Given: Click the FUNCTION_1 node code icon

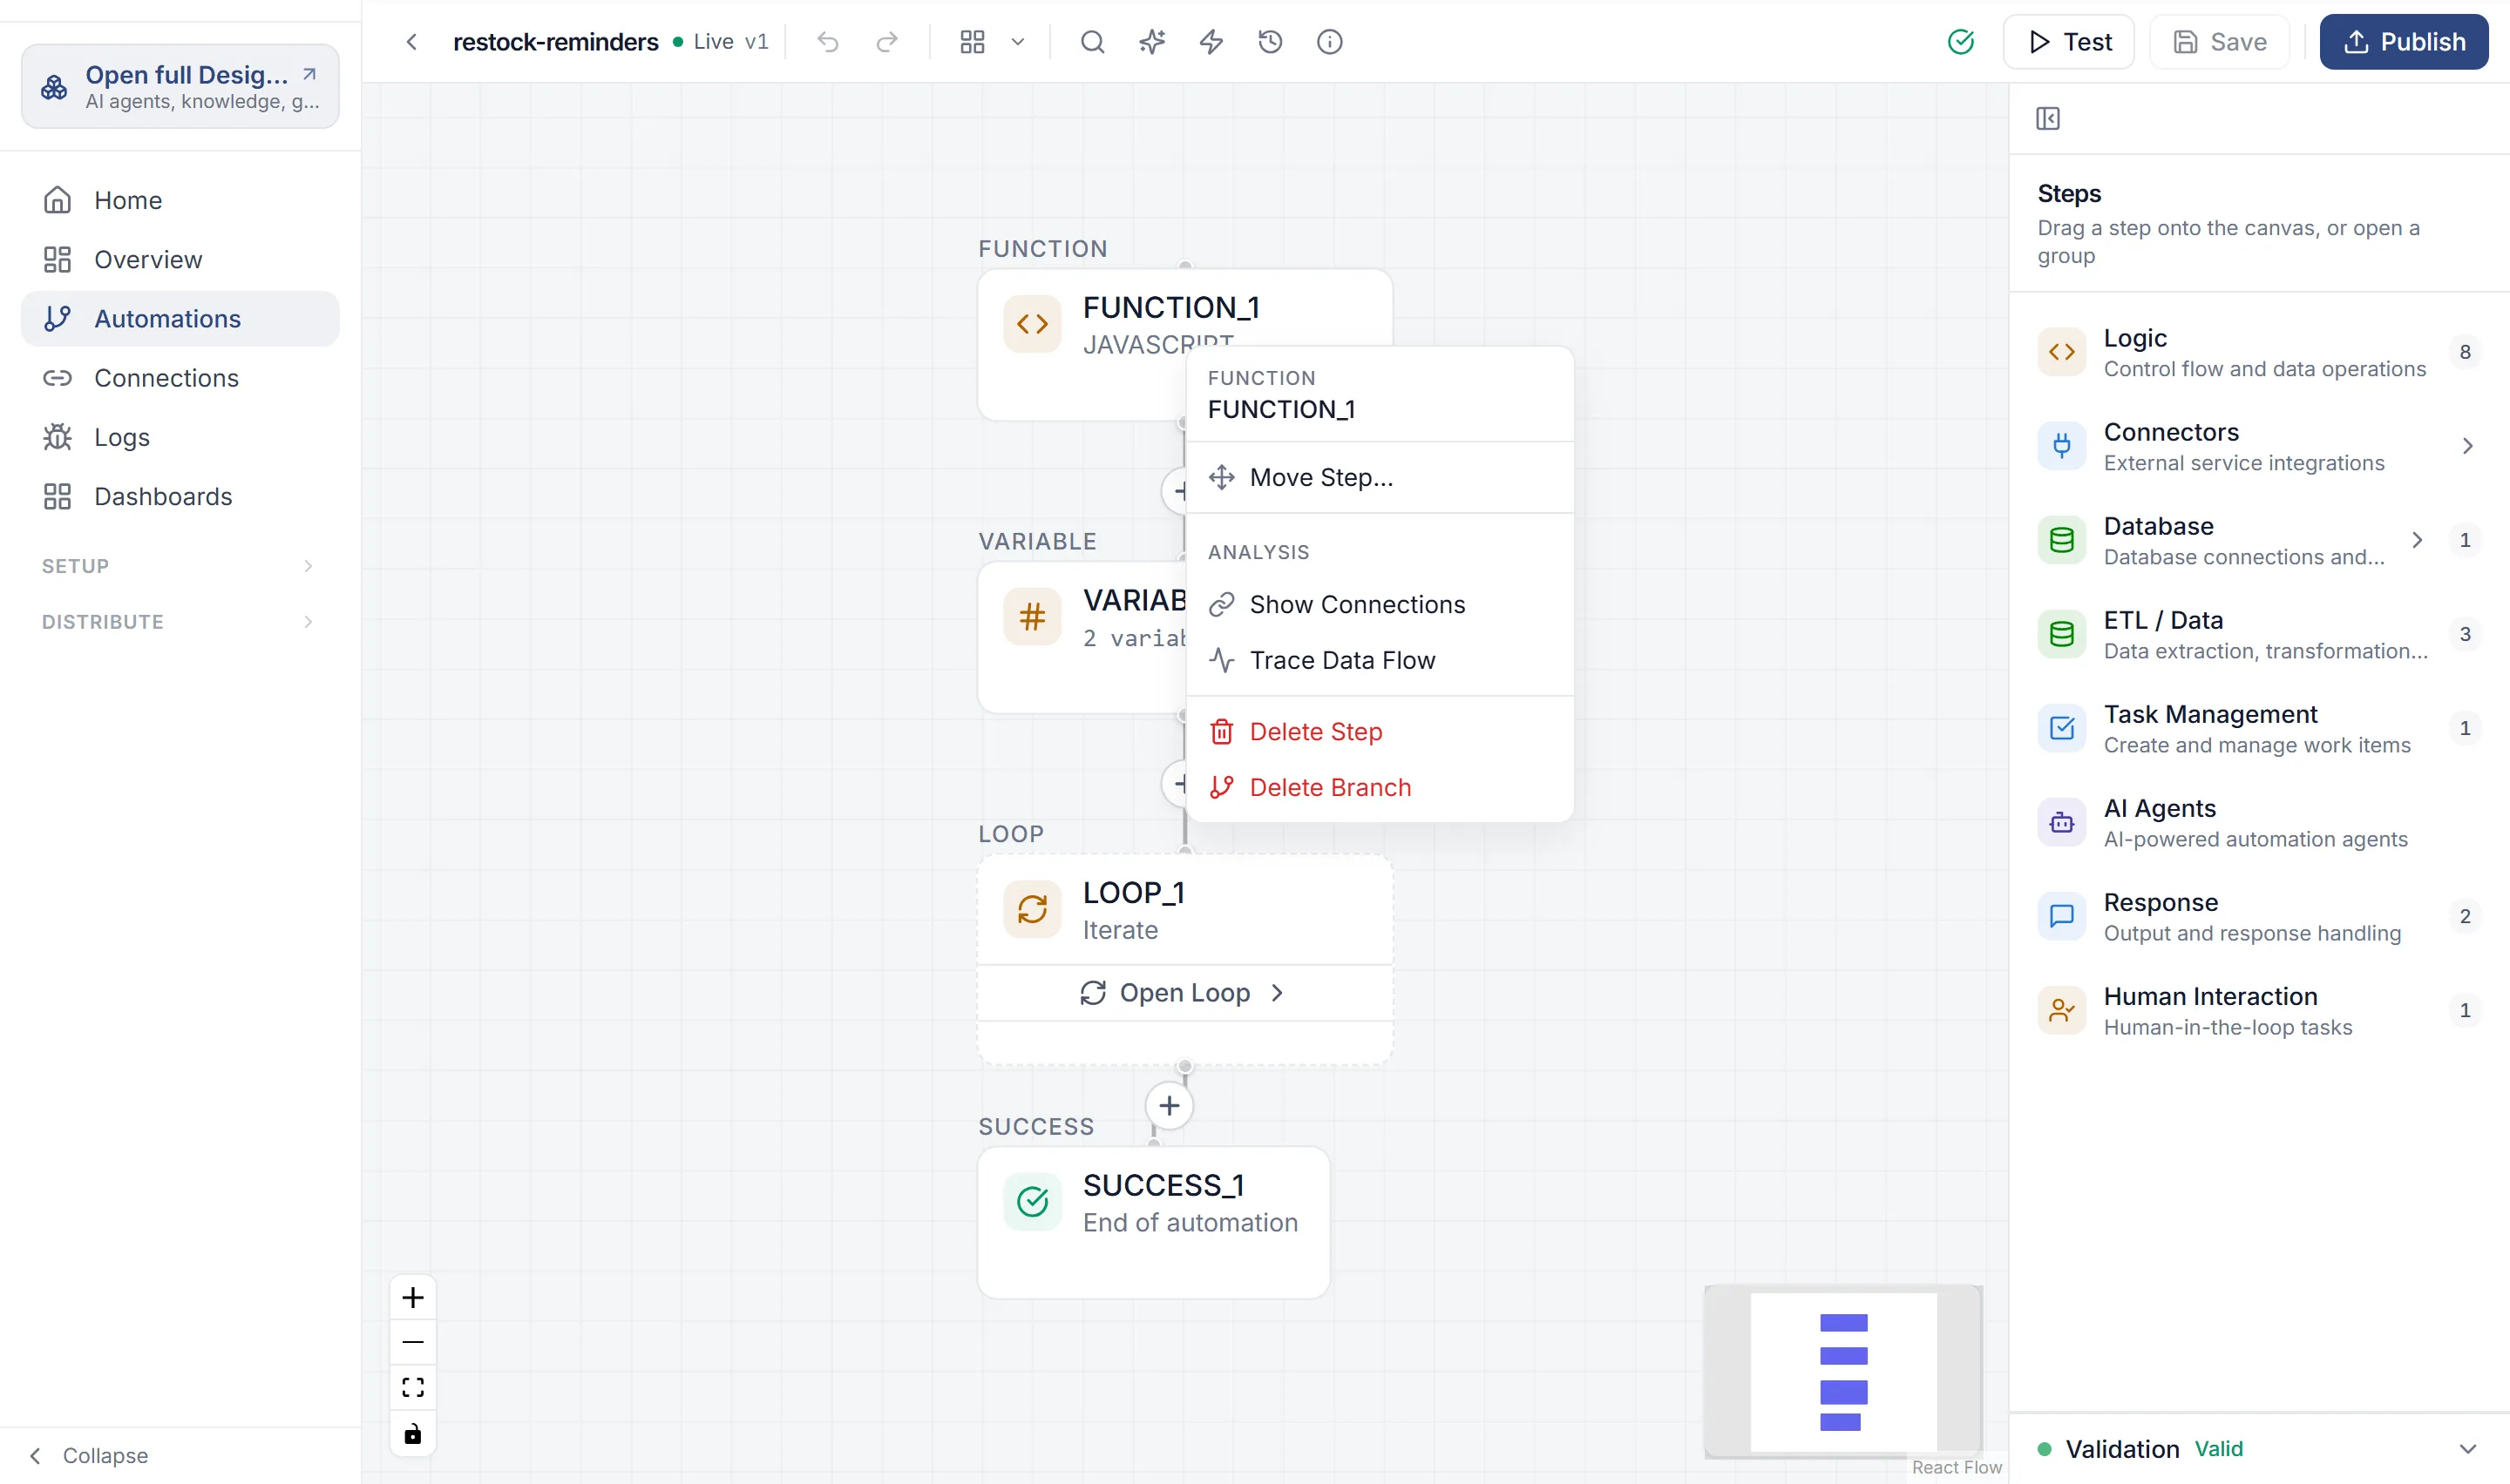Looking at the screenshot, I should point(1033,324).
